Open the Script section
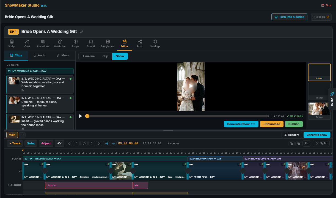This screenshot has height=198, width=336. (x=12, y=43)
